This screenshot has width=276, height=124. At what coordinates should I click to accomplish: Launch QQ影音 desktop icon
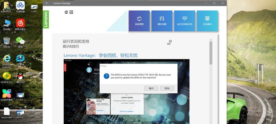20,60
